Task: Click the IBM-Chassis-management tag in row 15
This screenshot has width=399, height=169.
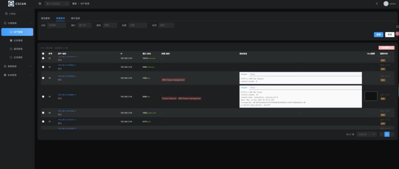Action: [x=190, y=98]
